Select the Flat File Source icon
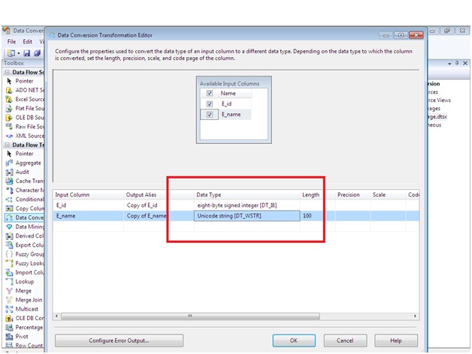Viewport: 472px width, 354px height. click(x=8, y=108)
